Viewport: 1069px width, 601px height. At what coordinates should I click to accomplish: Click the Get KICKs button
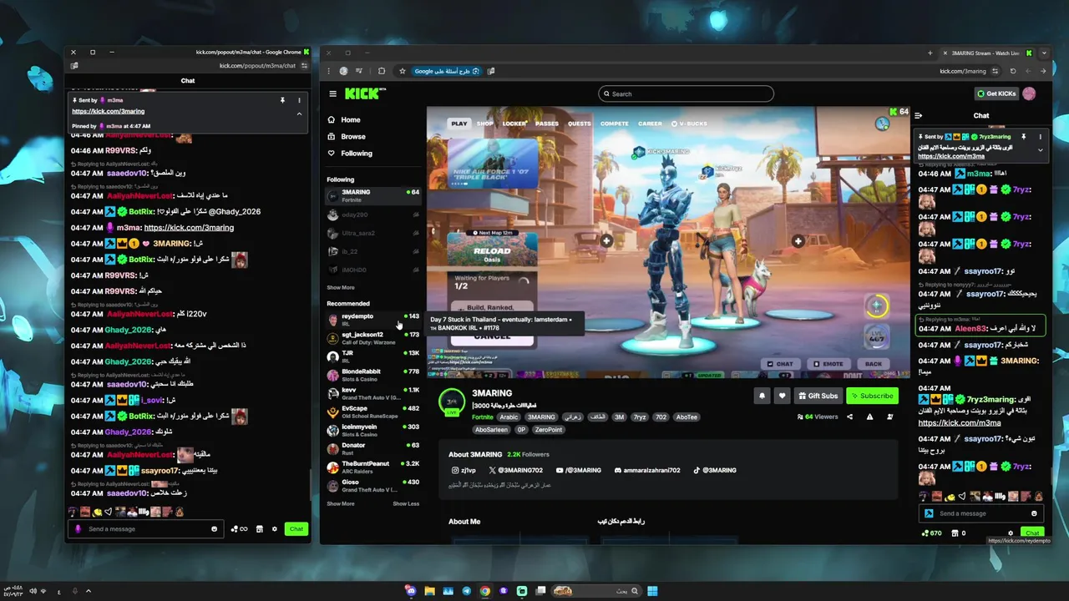(996, 93)
